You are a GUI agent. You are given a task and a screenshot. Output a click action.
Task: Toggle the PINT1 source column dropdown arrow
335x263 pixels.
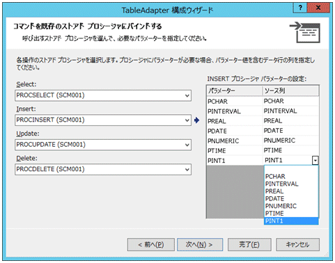point(315,160)
